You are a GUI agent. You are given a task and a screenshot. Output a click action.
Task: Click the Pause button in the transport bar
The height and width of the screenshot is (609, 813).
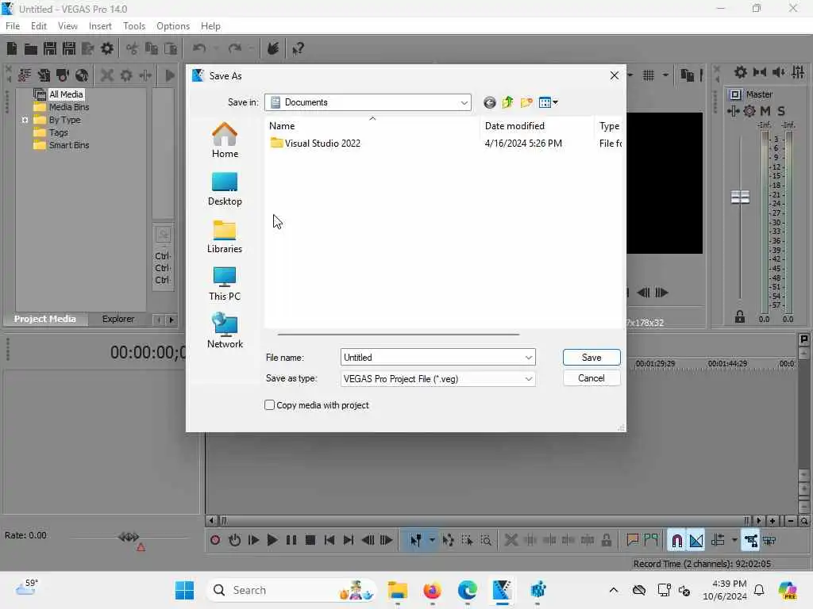(291, 540)
